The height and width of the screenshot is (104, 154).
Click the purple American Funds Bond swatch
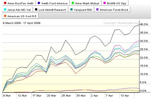tap(97, 9)
